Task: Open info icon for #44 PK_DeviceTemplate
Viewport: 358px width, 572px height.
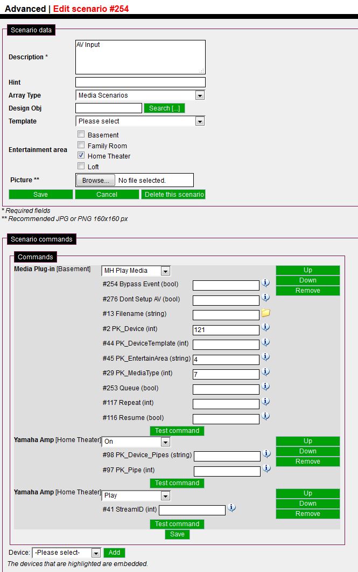Action: pos(266,342)
